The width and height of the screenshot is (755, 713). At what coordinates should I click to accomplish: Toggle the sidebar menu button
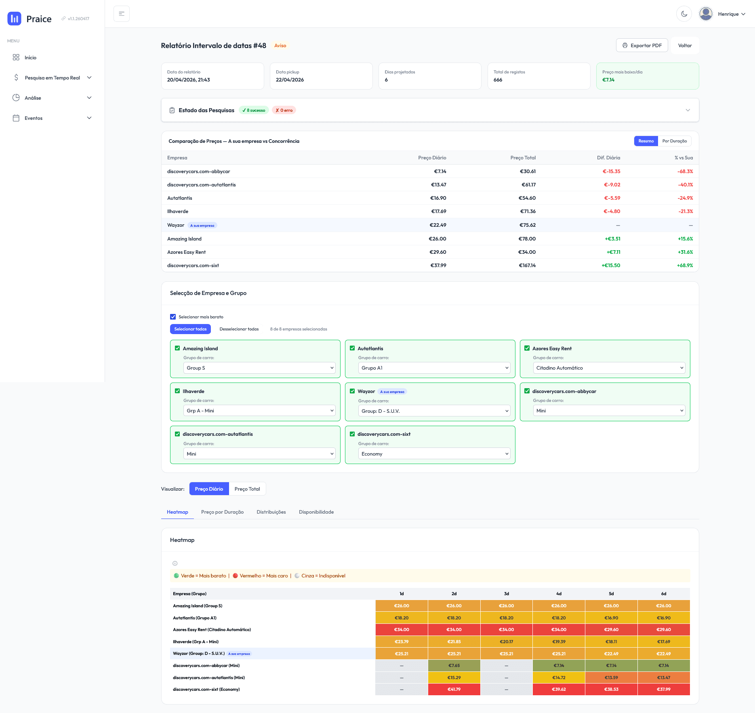pos(122,14)
